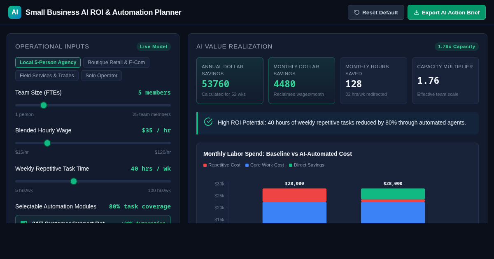Click the blue core work segment of baseline bar
494x259 pixels.
tap(294, 213)
